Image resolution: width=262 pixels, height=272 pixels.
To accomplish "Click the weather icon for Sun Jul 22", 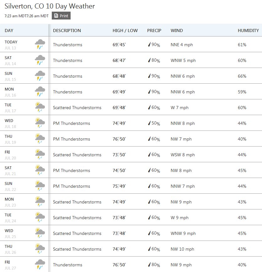I will tap(40, 186).
